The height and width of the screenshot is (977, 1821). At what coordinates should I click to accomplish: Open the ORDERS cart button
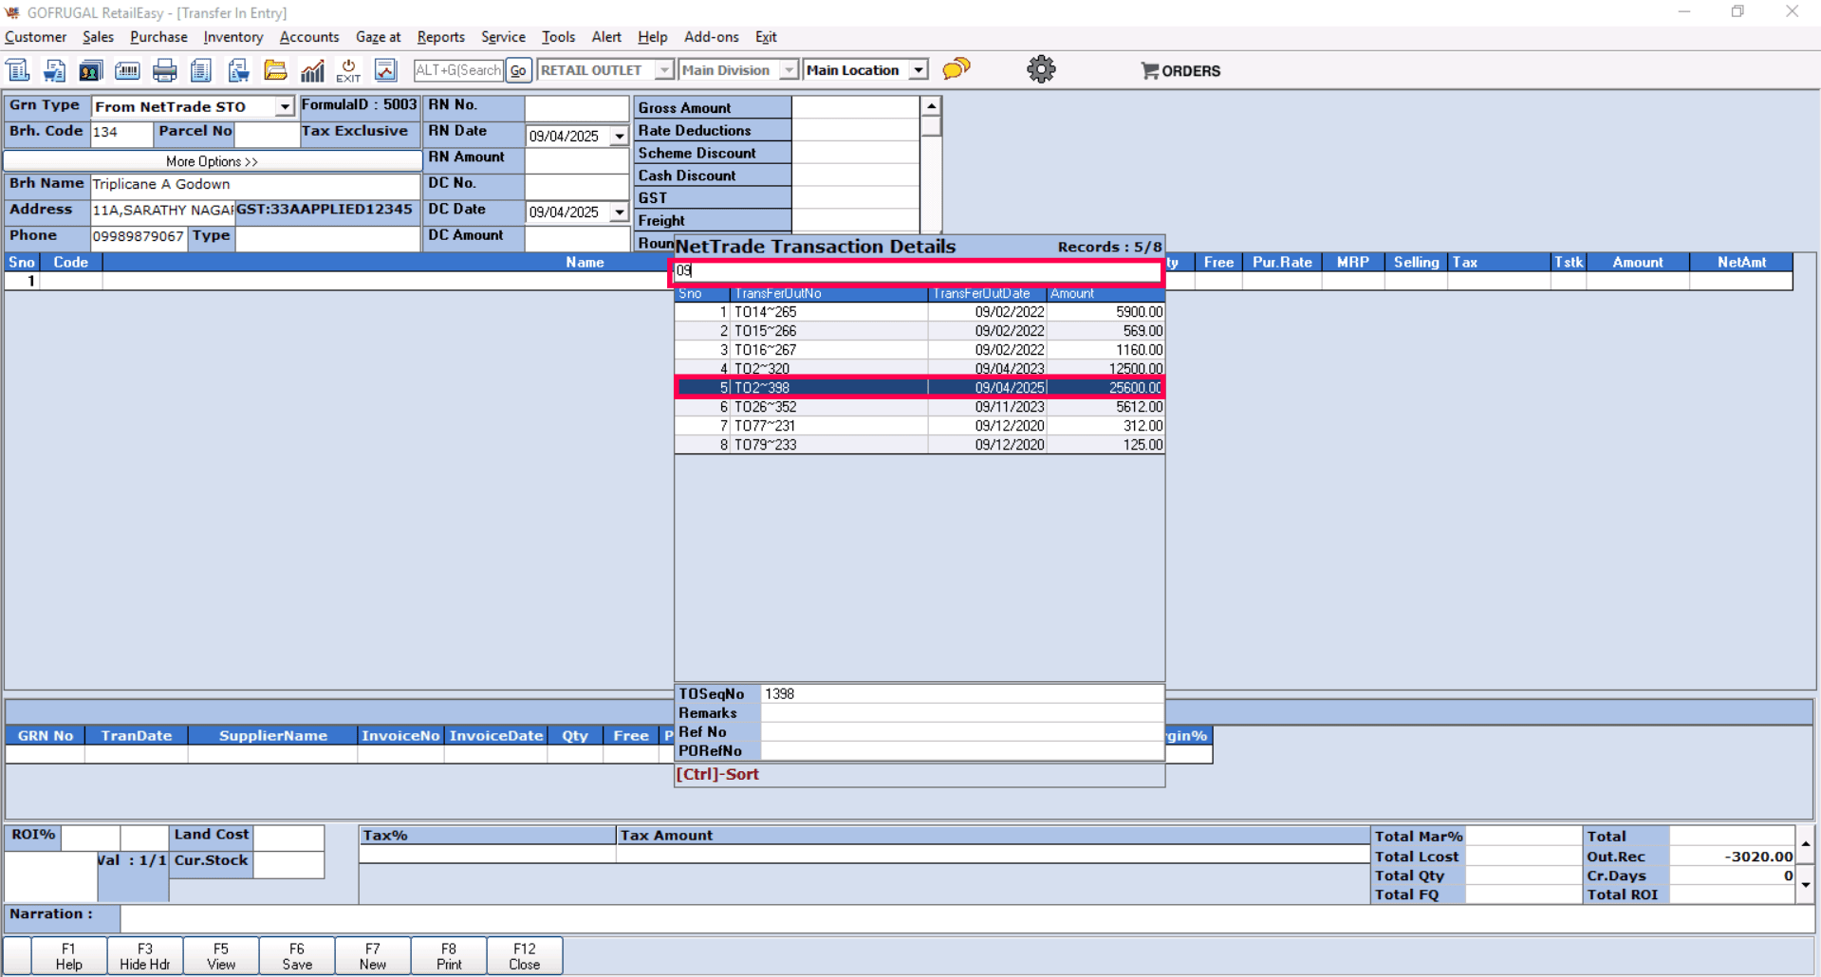pos(1180,71)
